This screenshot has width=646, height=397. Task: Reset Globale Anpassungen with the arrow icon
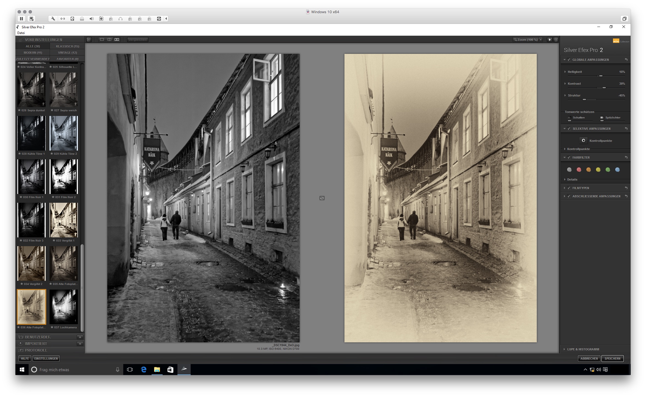coord(626,60)
